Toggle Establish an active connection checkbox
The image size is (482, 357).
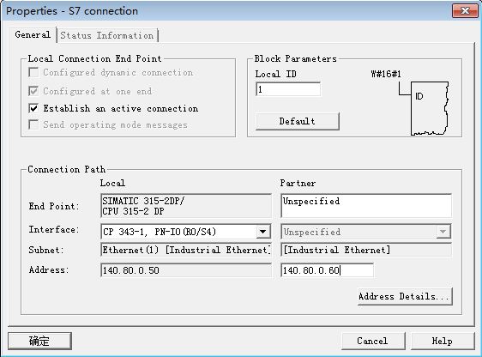click(x=33, y=108)
